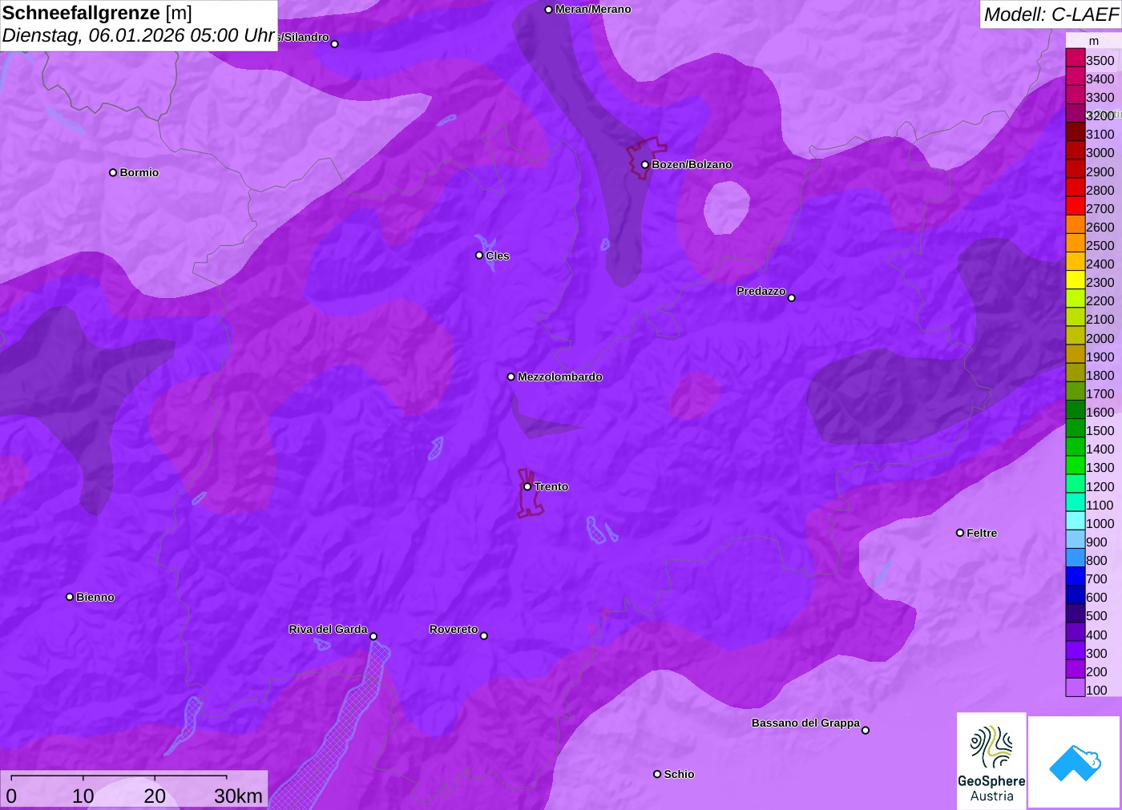This screenshot has height=810, width=1122.
Task: Click the Bolzano city boundary outline
Action: pos(645,157)
